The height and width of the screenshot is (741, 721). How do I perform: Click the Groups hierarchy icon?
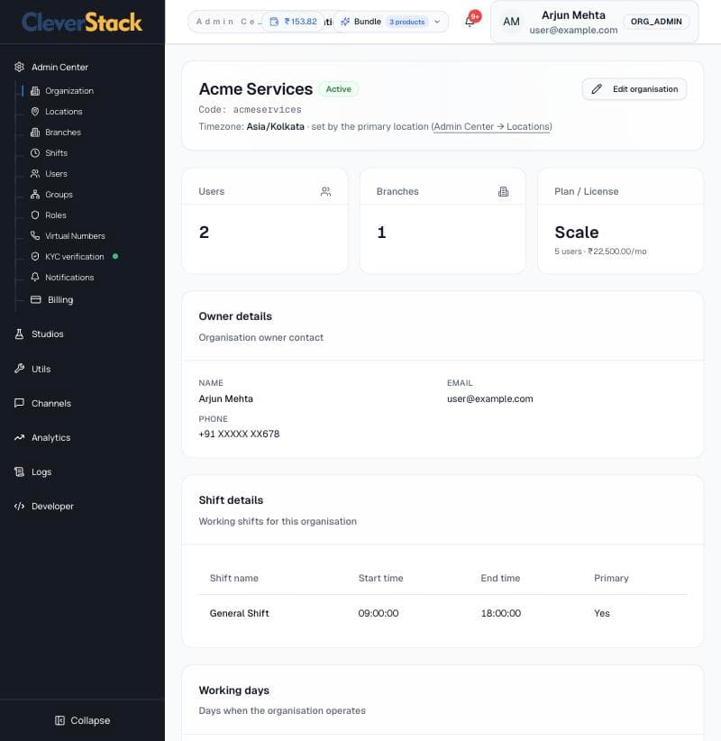35,194
